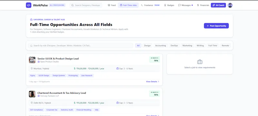Open Chartered Accountant & Tax Advisory Lead title
This screenshot has height=116, width=258.
pyautogui.click(x=62, y=93)
